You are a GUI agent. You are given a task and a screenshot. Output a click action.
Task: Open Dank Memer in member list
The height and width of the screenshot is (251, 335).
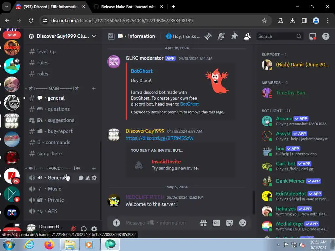tap(296, 181)
